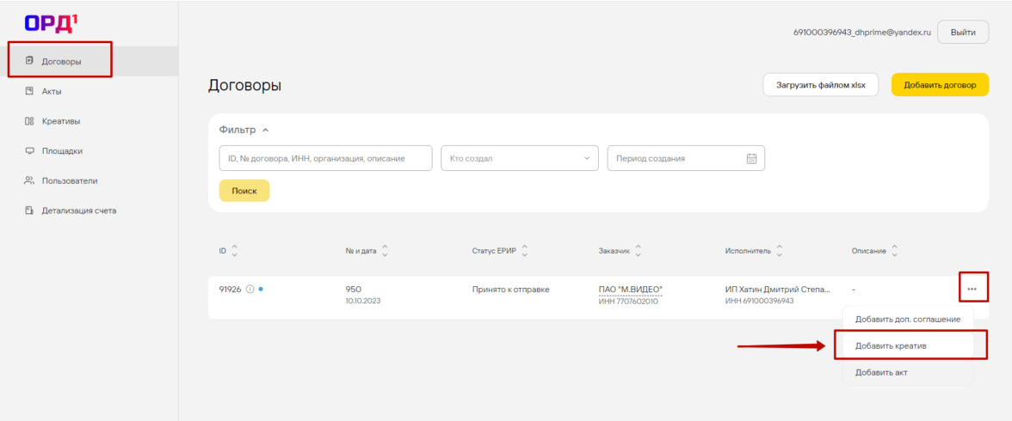Sort table by ID column
This screenshot has width=1012, height=421.
click(x=235, y=251)
